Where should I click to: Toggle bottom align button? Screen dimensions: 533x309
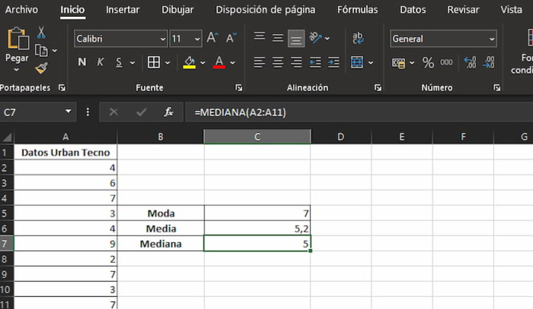(296, 38)
